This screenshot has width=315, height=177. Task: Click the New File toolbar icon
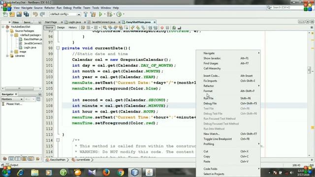[5, 14]
